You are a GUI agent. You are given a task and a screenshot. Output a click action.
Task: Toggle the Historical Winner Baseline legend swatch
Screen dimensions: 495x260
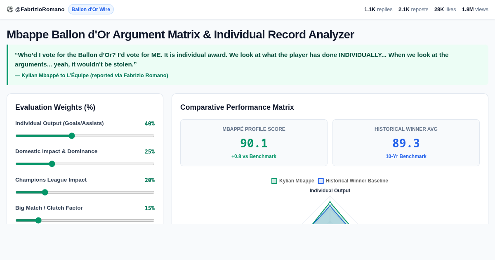(x=321, y=181)
